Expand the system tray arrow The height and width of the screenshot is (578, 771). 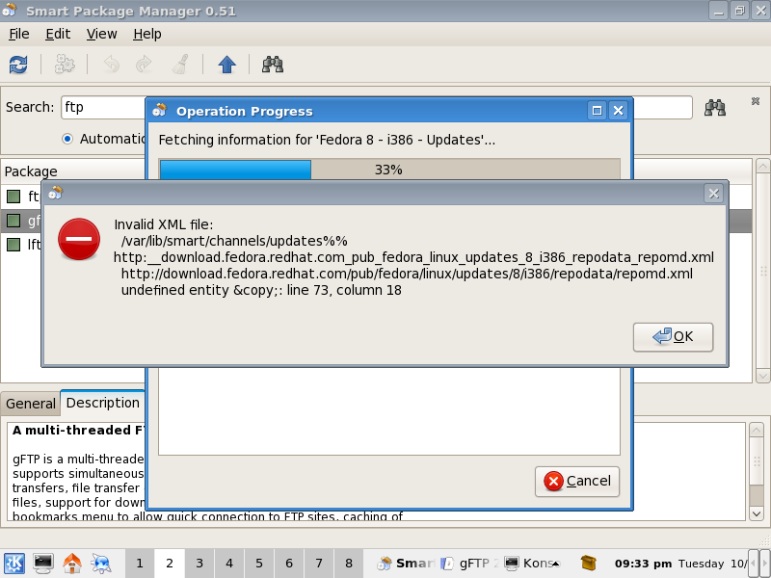[x=557, y=564]
